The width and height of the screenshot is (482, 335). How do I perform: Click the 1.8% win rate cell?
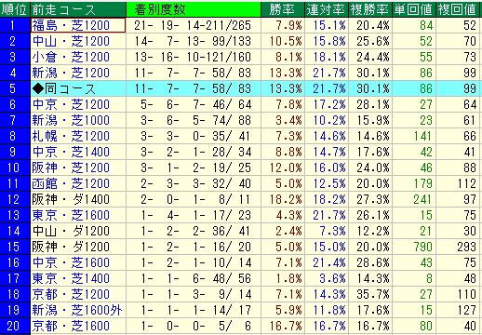[x=283, y=278]
